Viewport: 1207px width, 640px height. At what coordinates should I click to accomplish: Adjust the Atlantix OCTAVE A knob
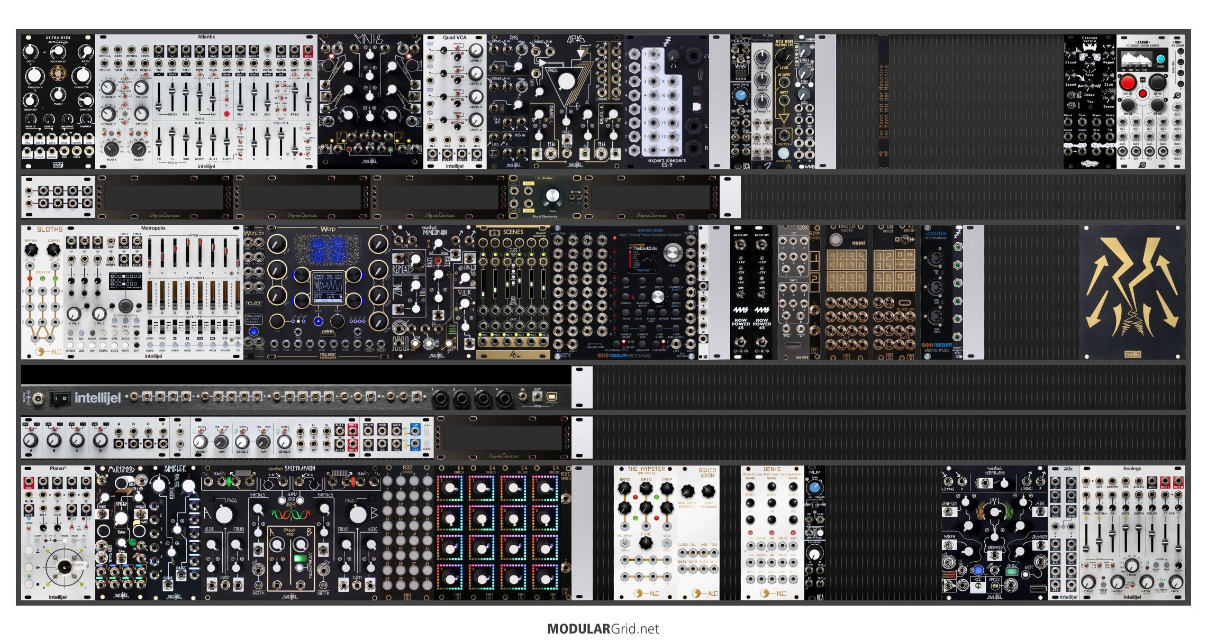108,87
